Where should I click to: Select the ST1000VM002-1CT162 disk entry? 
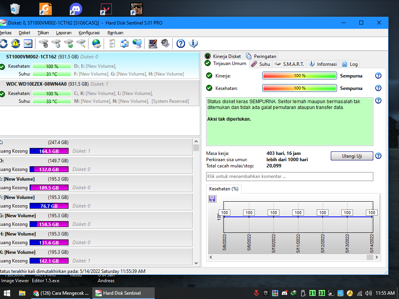point(99,65)
